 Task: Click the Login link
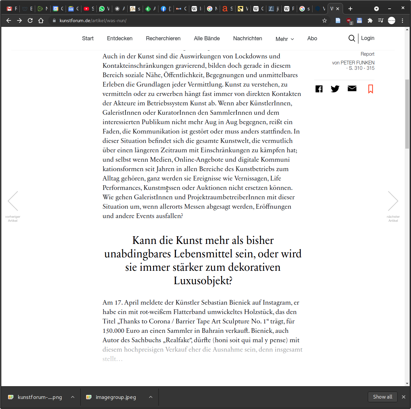click(367, 38)
